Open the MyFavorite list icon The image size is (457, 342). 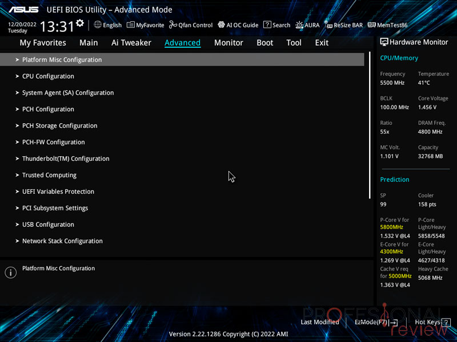coord(131,25)
